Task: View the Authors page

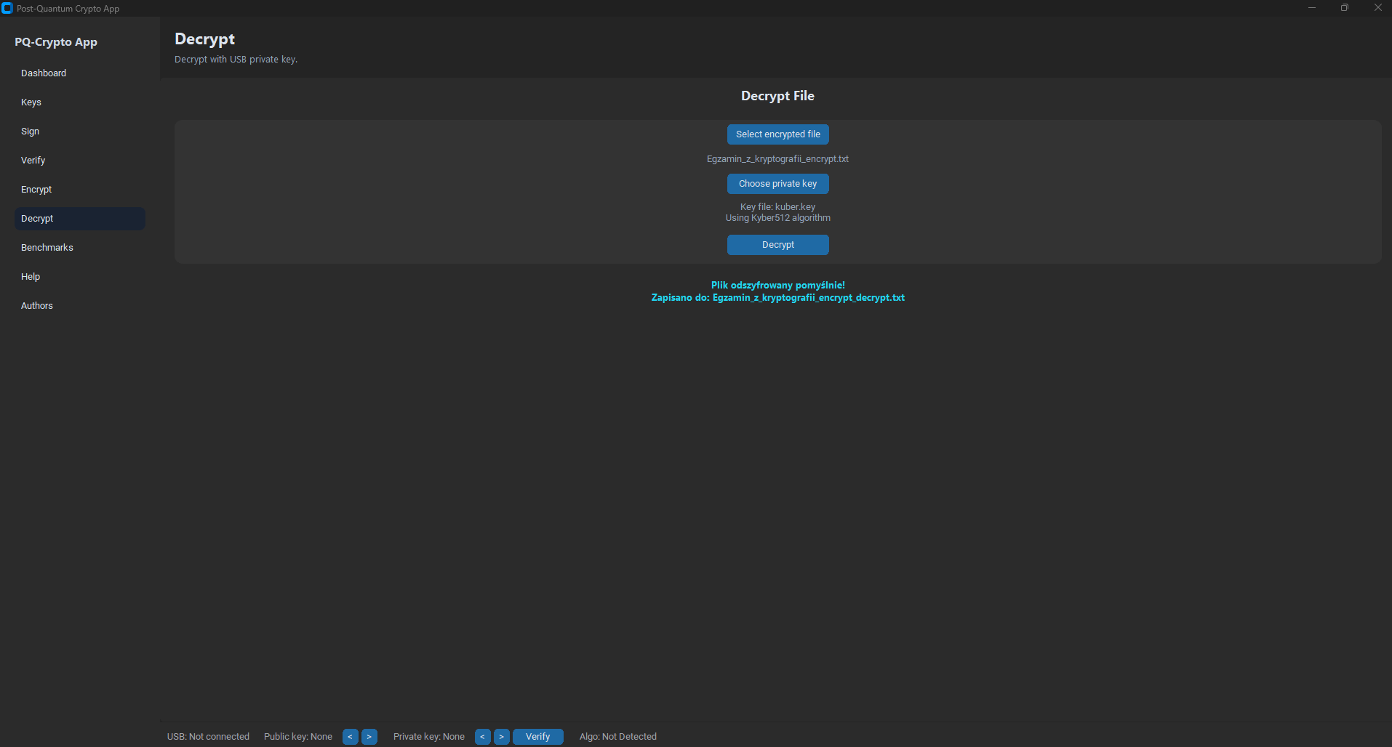Action: (x=36, y=305)
